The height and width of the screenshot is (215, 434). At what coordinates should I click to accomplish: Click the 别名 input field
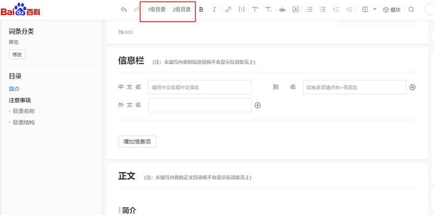[354, 87]
